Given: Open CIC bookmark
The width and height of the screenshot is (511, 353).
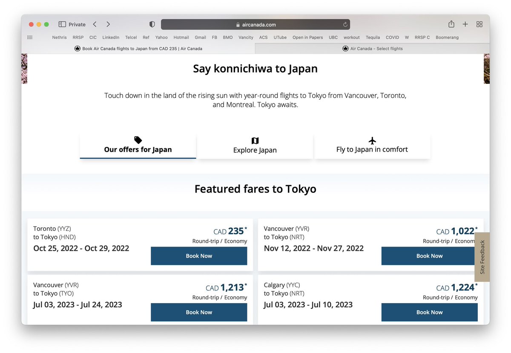Looking at the screenshot, I should point(93,37).
